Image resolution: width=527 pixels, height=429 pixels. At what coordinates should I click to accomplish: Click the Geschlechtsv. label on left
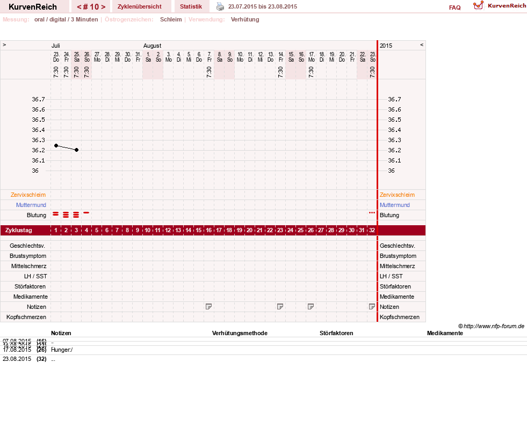tap(27, 246)
